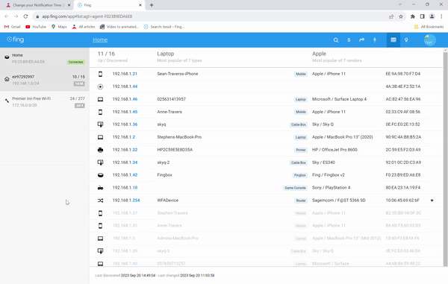Click the laptop icon for 025631413957

coord(100,100)
